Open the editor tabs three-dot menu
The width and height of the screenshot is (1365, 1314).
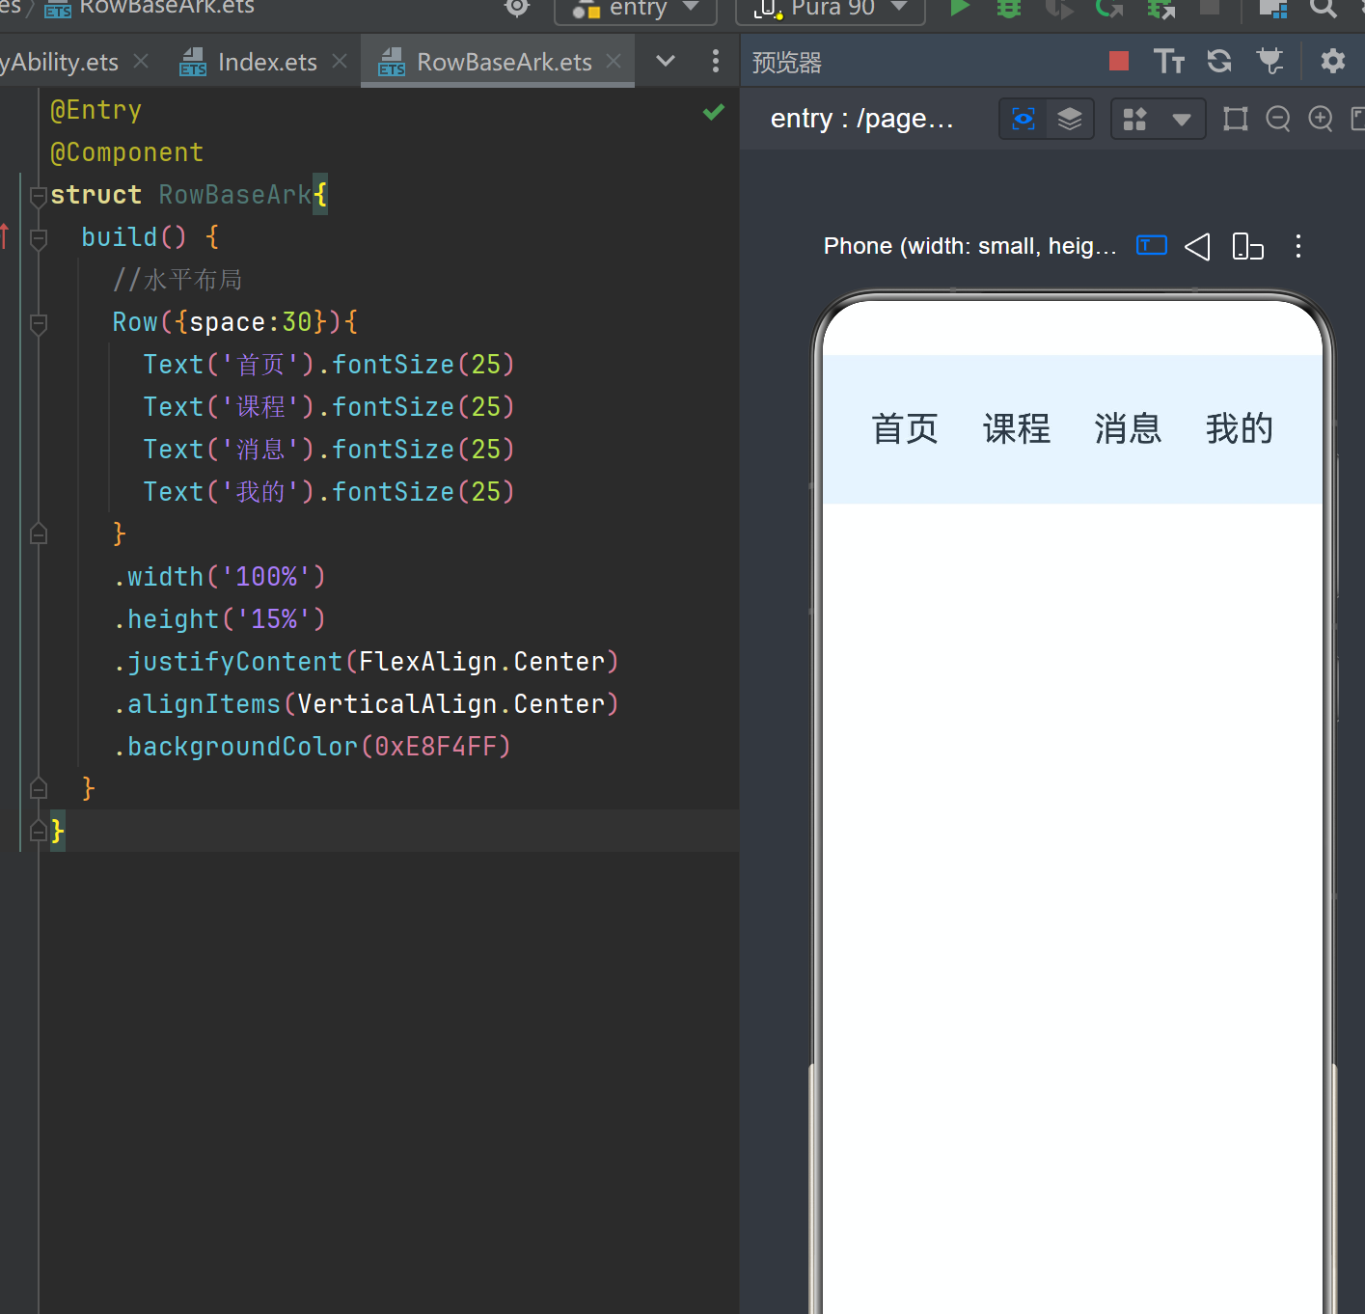[715, 61]
